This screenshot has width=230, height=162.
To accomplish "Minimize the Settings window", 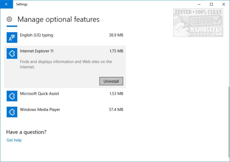I will pos(199,4).
